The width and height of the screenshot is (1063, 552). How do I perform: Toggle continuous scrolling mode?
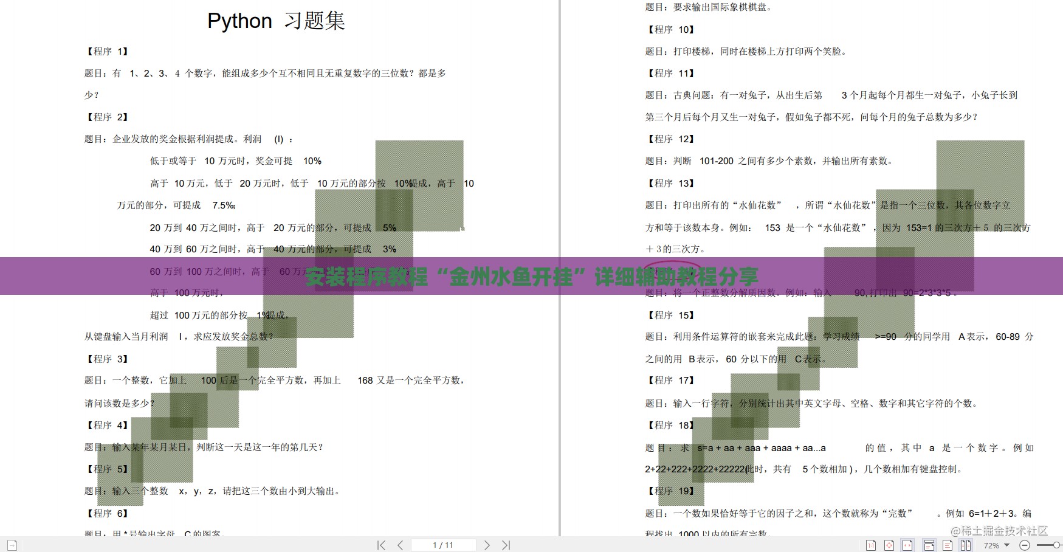coord(929,545)
